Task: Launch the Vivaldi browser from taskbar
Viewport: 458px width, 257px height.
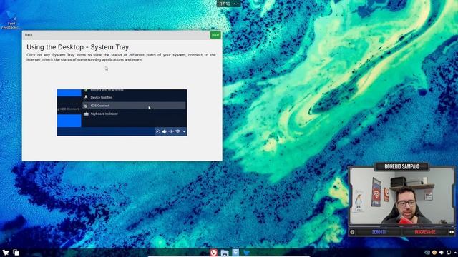Action: pyautogui.click(x=213, y=253)
